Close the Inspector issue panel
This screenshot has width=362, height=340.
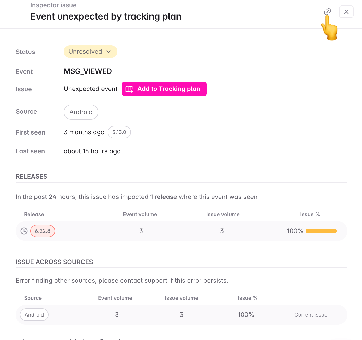click(346, 12)
